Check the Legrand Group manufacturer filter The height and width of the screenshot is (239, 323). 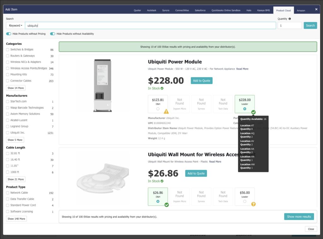point(8,126)
